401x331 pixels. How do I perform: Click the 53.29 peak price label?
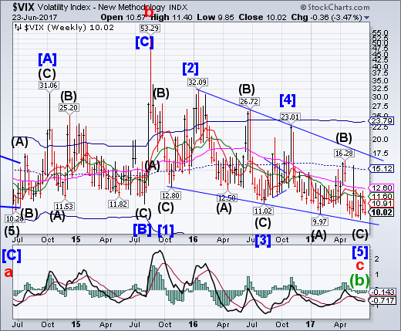tap(150, 28)
